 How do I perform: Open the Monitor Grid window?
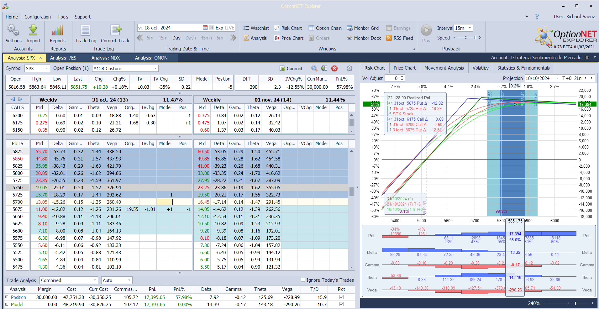[x=363, y=28]
